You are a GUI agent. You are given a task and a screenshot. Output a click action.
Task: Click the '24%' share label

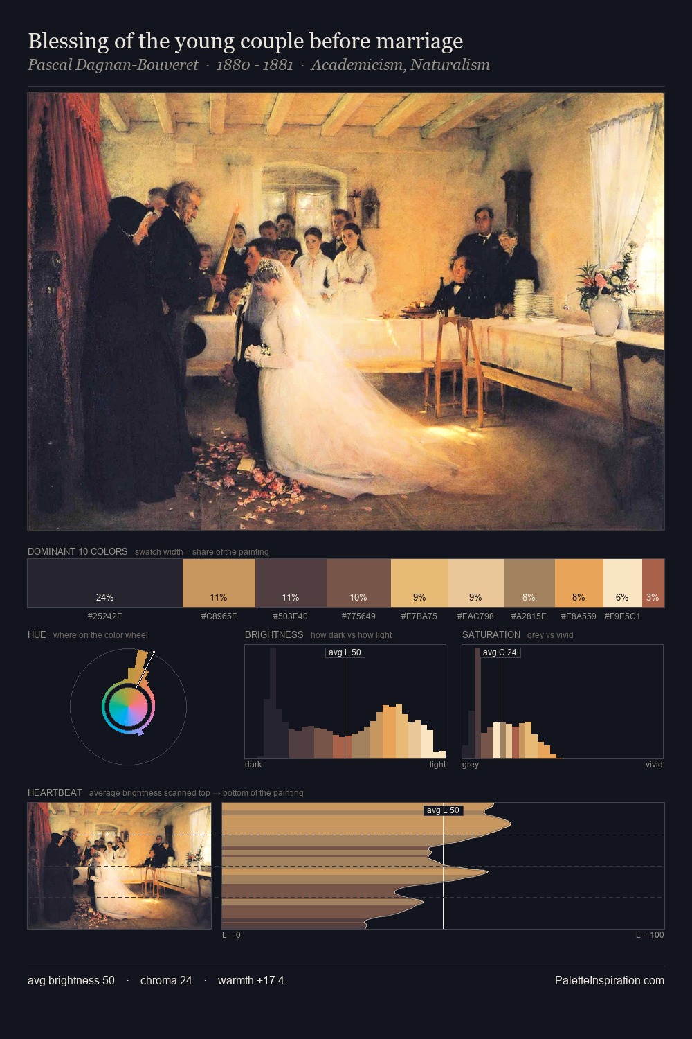tap(105, 597)
